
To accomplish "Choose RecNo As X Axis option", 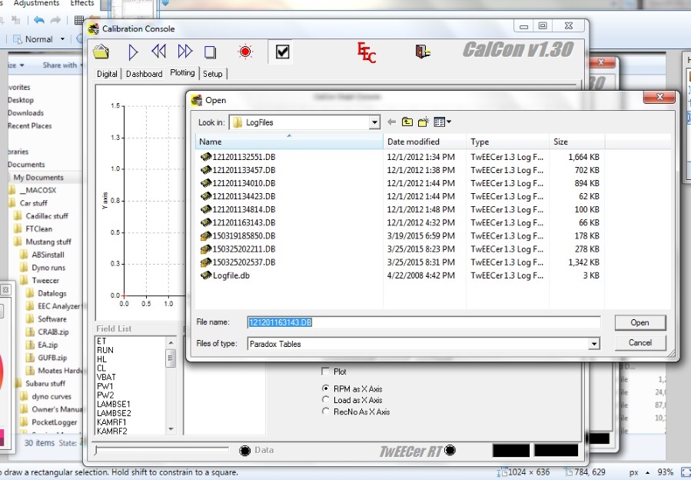I will point(326,412).
